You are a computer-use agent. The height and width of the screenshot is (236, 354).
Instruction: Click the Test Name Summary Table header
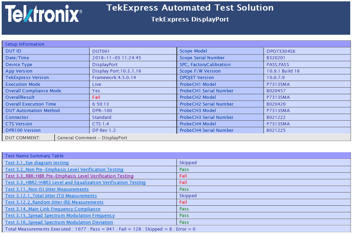pos(176,156)
